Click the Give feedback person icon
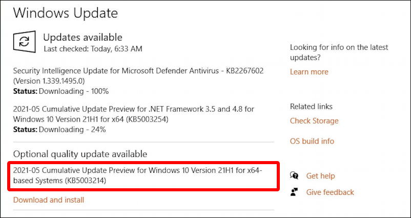 pos(294,192)
